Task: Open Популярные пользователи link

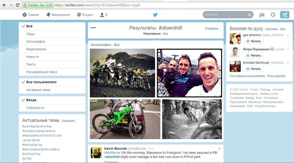Action: point(247,76)
